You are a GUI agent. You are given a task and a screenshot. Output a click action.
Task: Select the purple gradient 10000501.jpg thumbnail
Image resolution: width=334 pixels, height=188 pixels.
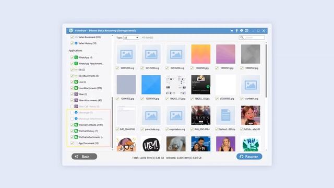point(226,54)
